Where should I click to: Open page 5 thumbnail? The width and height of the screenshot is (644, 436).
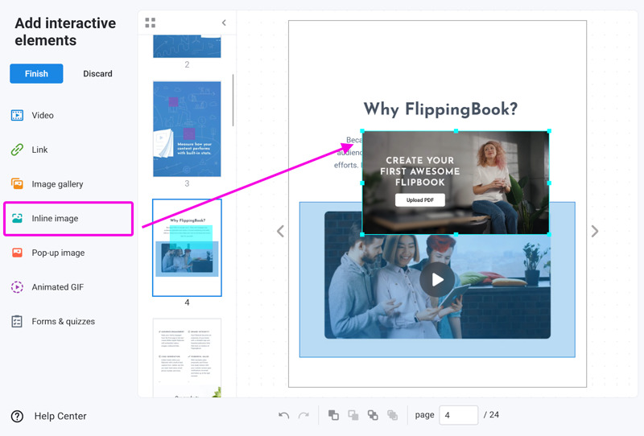187,358
